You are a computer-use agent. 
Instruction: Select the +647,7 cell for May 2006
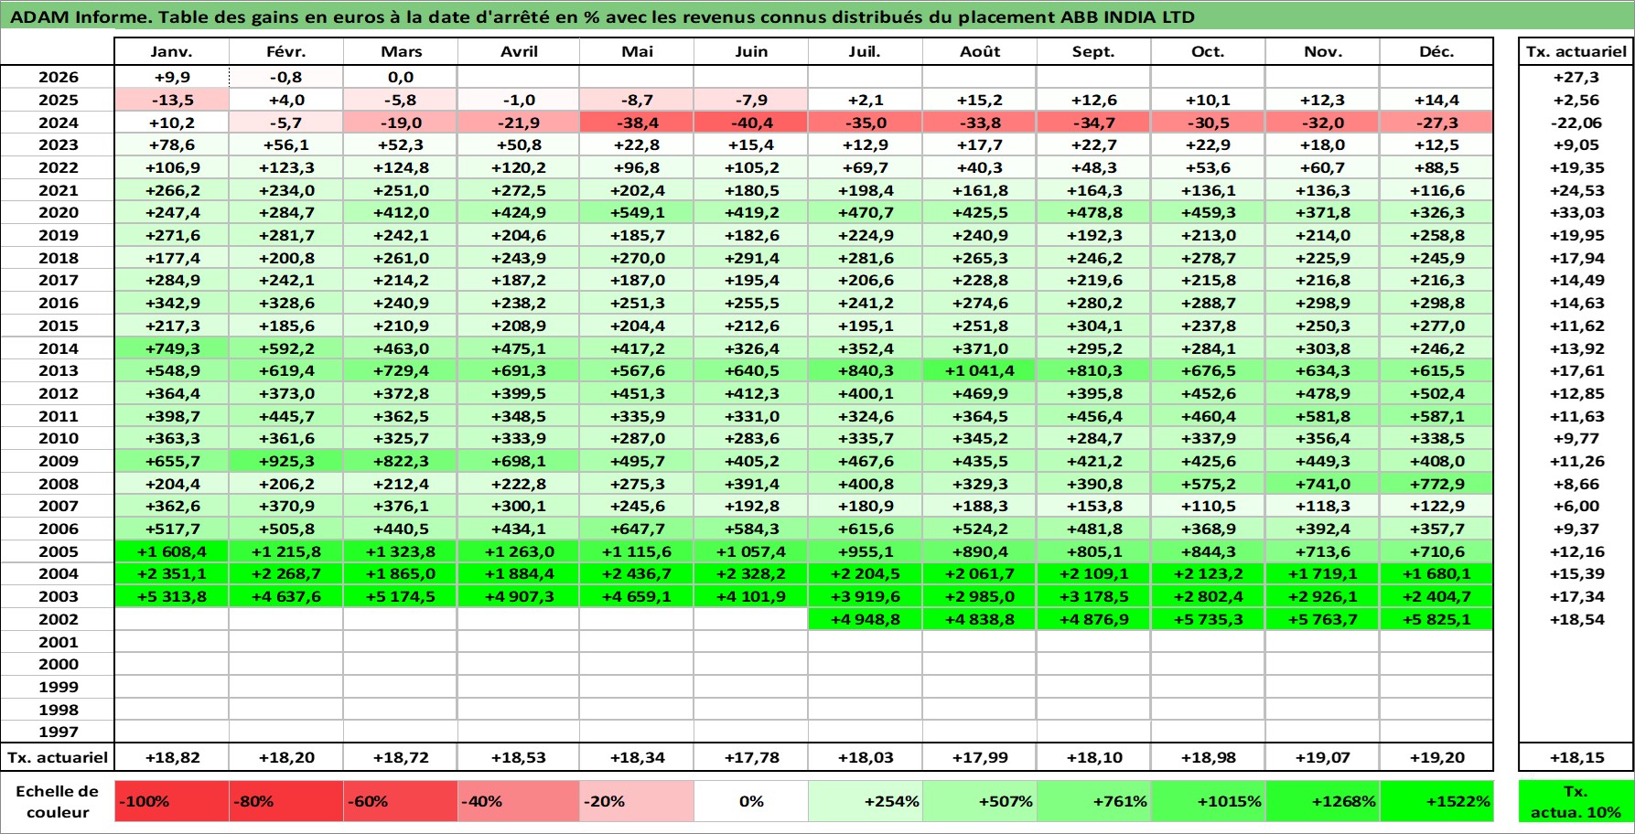pyautogui.click(x=637, y=529)
